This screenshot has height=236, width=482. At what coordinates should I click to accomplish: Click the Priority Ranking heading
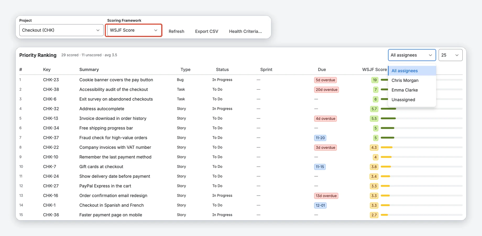(x=38, y=55)
